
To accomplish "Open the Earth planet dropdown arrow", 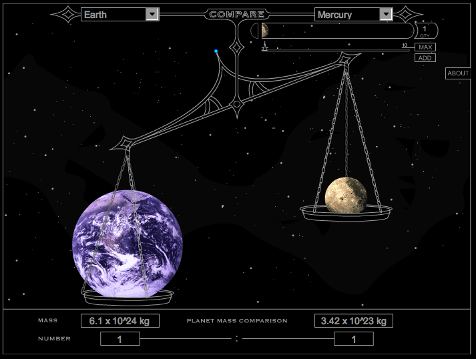I will 152,14.
